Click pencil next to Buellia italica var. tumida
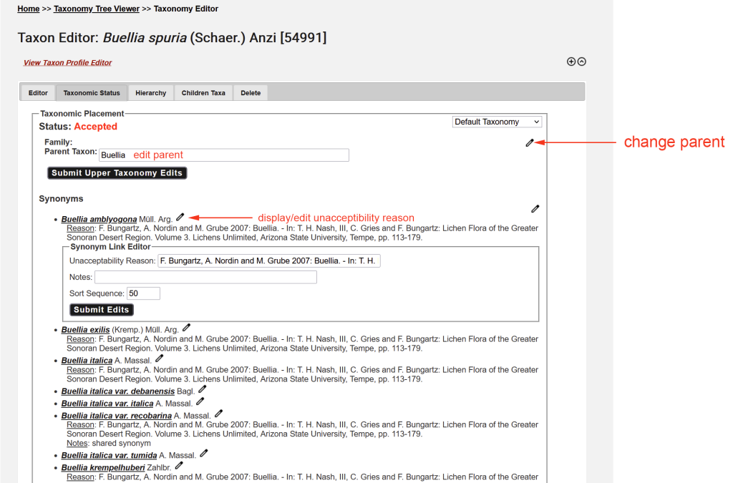733x483 pixels. tap(204, 453)
